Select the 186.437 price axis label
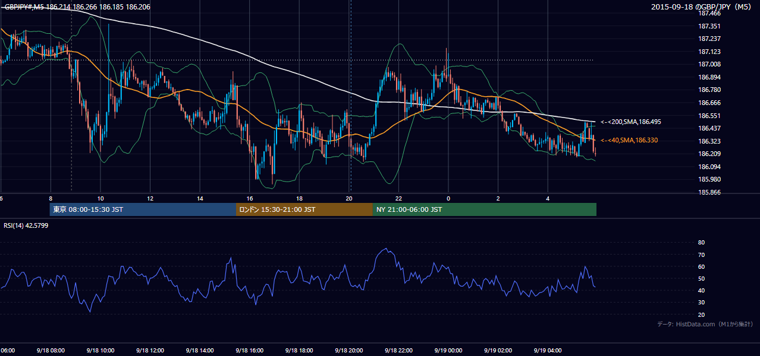This screenshot has width=760, height=356. click(709, 128)
